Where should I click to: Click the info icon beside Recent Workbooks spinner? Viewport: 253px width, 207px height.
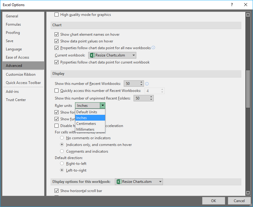click(147, 84)
